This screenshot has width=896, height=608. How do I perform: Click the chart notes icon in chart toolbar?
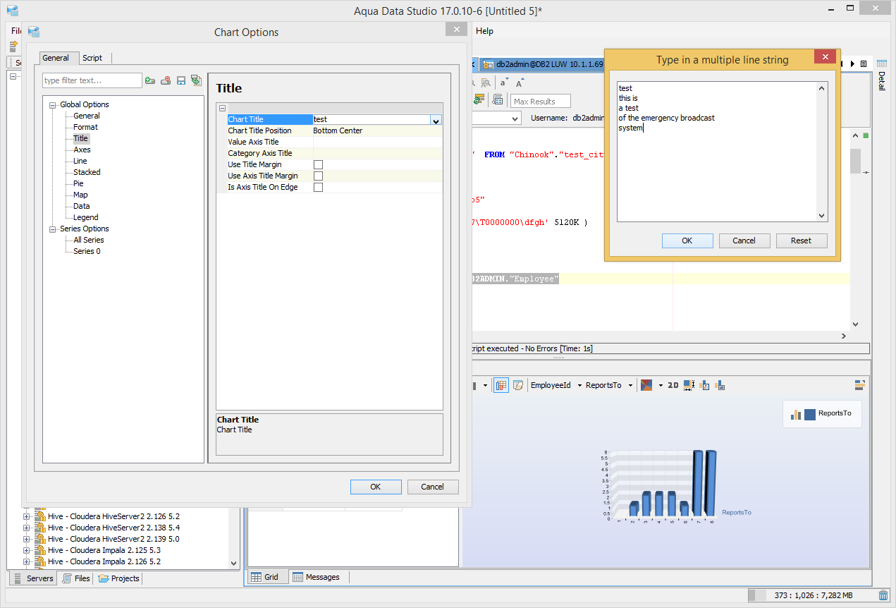click(x=518, y=385)
